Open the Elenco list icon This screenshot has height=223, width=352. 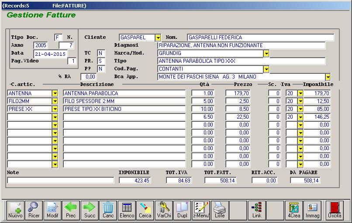click(x=127, y=210)
